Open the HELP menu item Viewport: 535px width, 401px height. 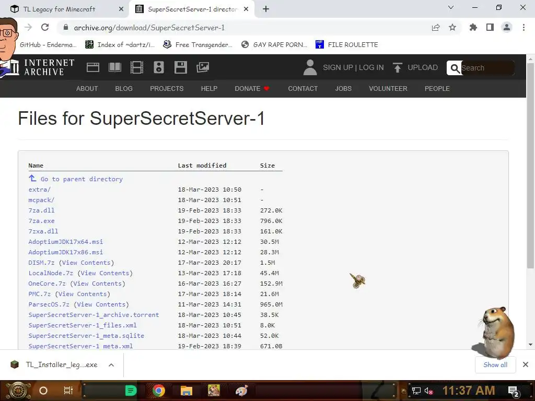coord(209,89)
